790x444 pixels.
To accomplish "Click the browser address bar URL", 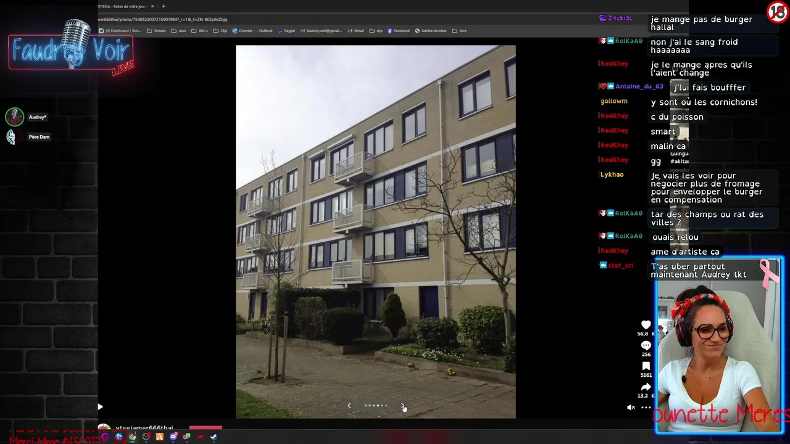I will (164, 19).
